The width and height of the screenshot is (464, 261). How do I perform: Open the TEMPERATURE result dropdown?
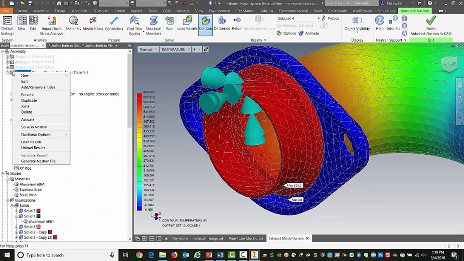point(175,50)
